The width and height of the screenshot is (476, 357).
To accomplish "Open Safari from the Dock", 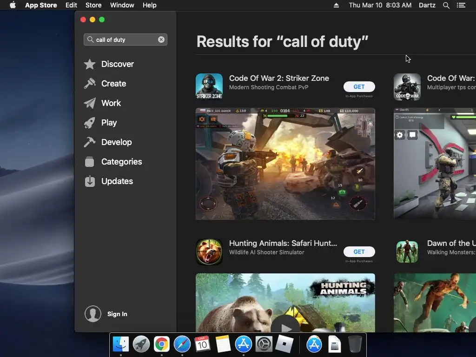I will pos(182,344).
